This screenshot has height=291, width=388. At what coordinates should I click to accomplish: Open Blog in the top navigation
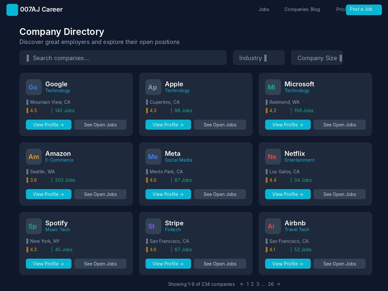click(x=315, y=9)
